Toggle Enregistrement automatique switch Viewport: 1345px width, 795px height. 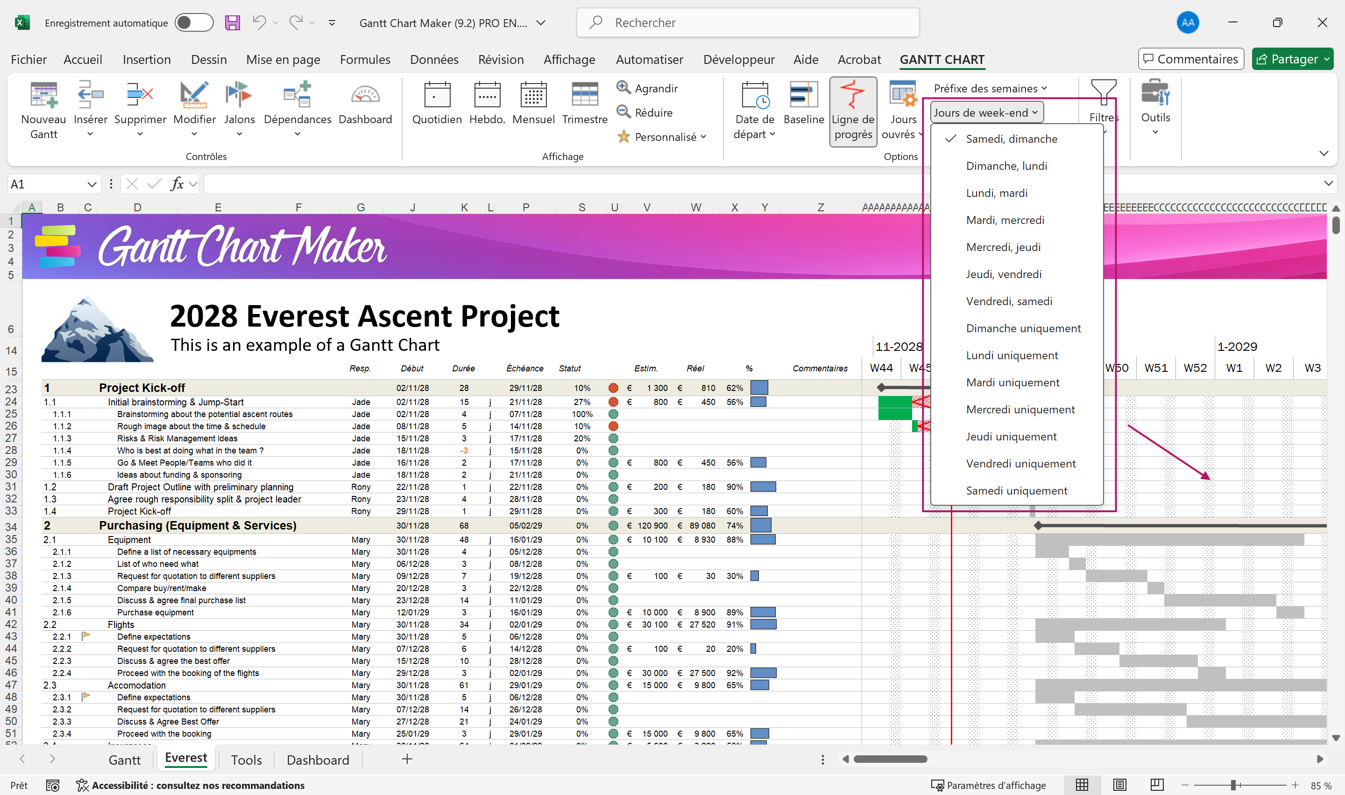click(194, 22)
